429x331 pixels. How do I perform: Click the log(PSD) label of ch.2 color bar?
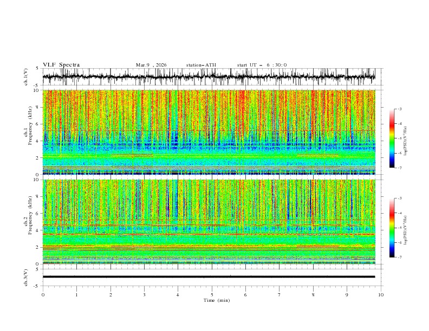(x=406, y=230)
